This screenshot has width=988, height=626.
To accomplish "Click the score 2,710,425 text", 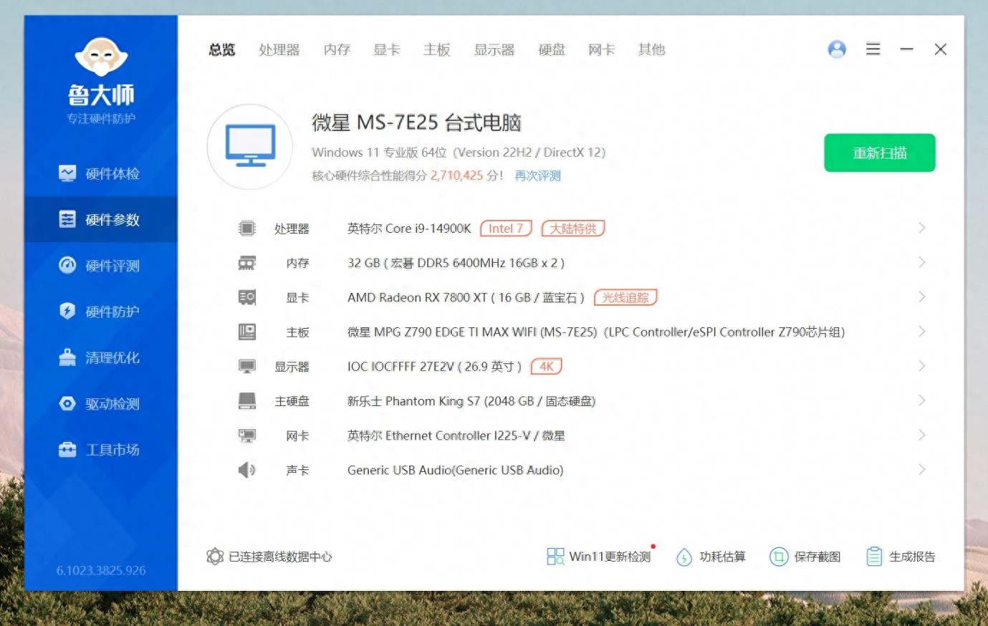I will point(456,175).
